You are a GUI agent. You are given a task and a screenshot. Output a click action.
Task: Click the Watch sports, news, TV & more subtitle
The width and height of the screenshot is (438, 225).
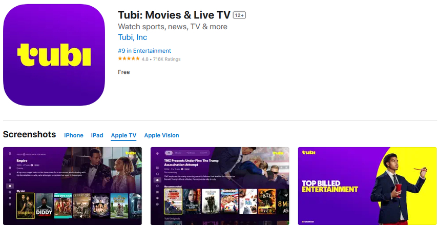173,27
